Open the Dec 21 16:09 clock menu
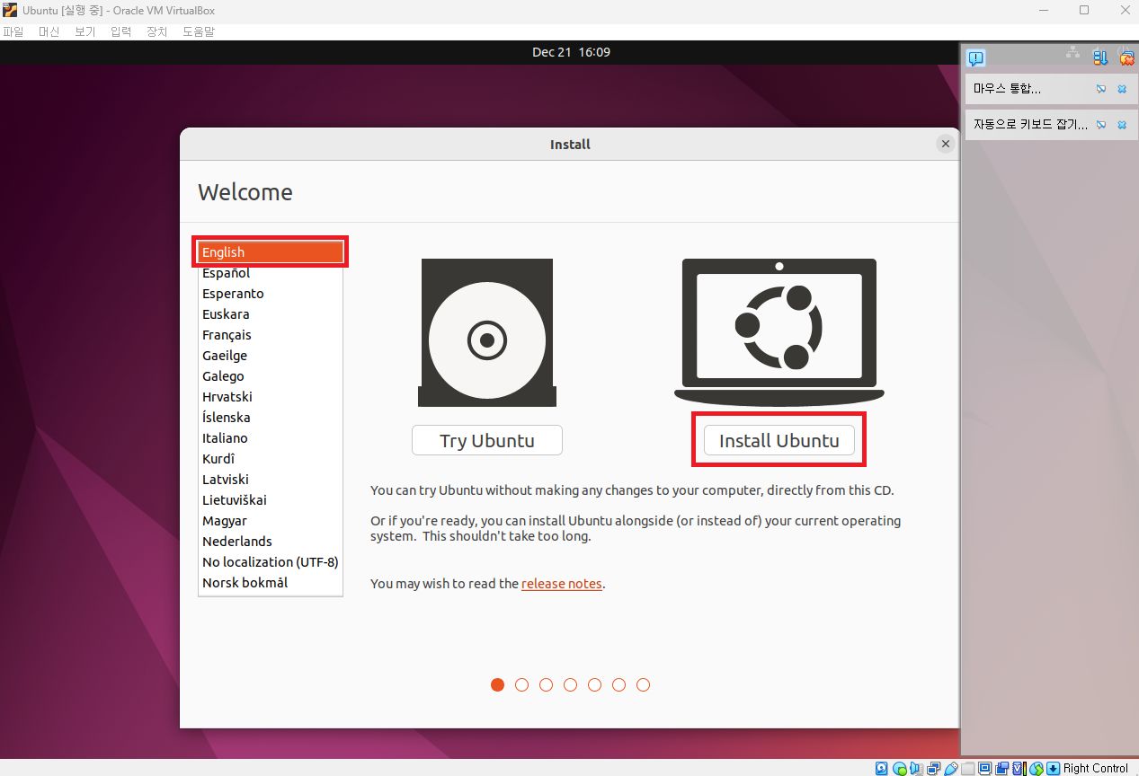Image resolution: width=1139 pixels, height=776 pixels. point(571,52)
